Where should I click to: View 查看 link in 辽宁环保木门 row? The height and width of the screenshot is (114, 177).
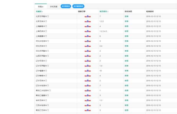point(127,61)
